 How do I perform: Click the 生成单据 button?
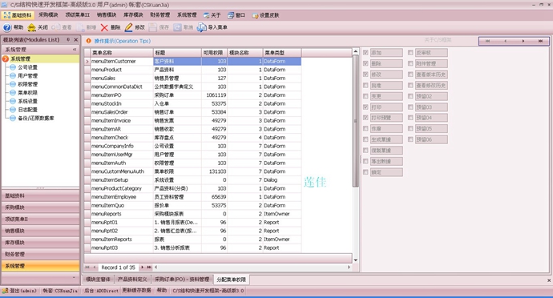point(386,139)
